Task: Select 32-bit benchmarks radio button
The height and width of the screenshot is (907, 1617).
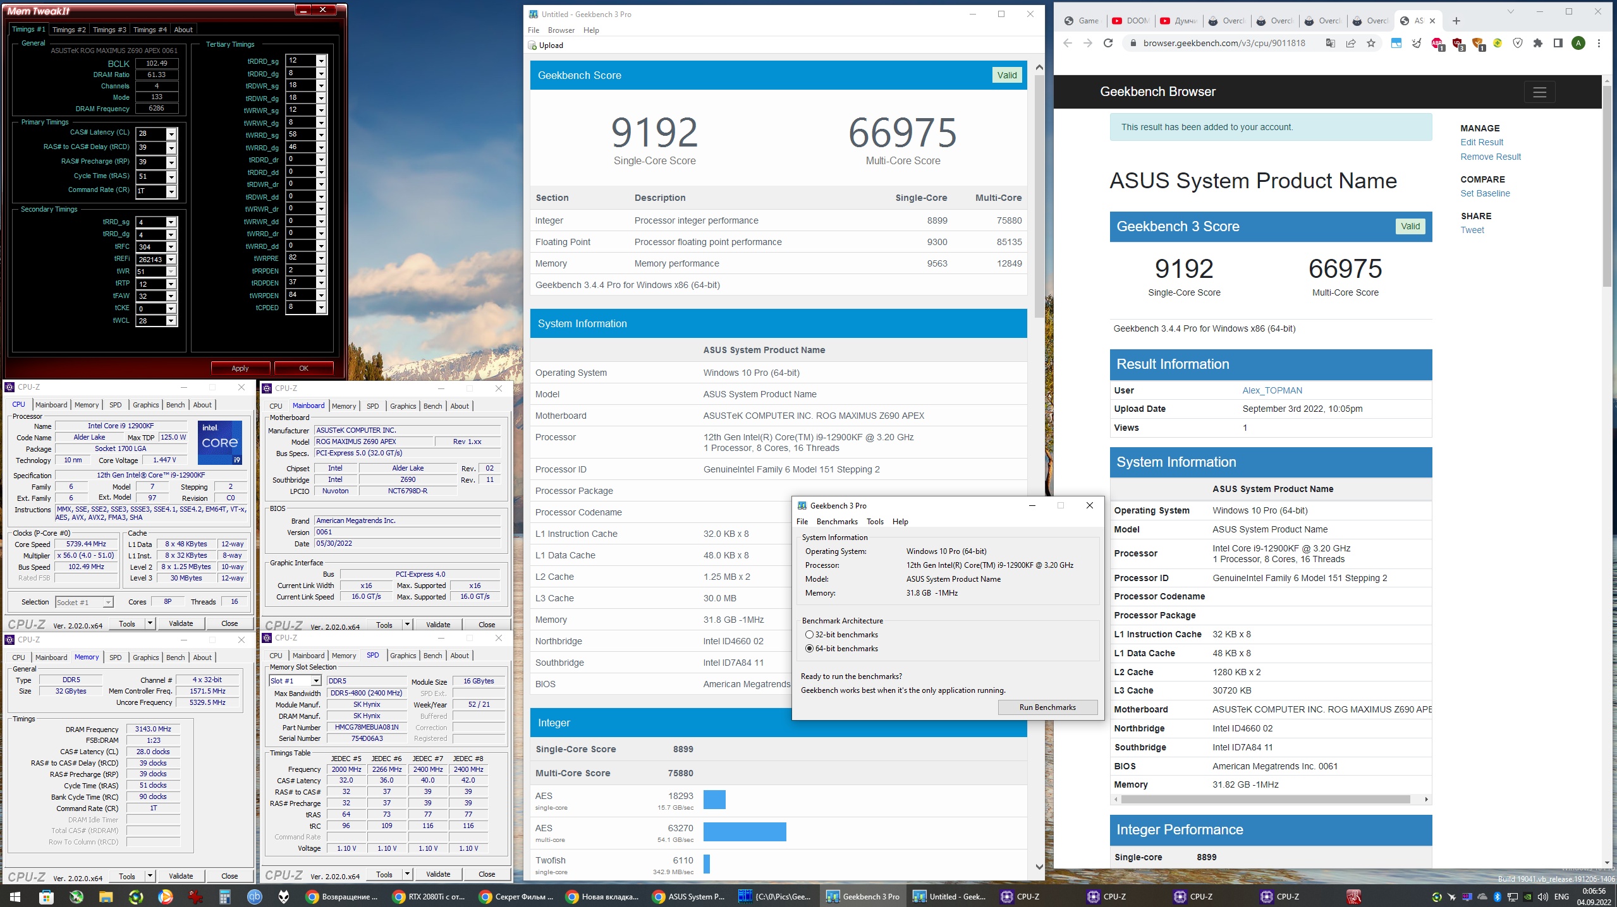Action: click(x=809, y=635)
